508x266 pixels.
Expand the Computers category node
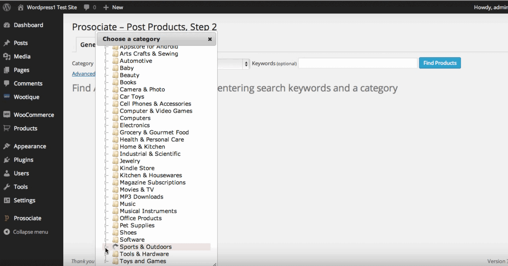(x=107, y=118)
